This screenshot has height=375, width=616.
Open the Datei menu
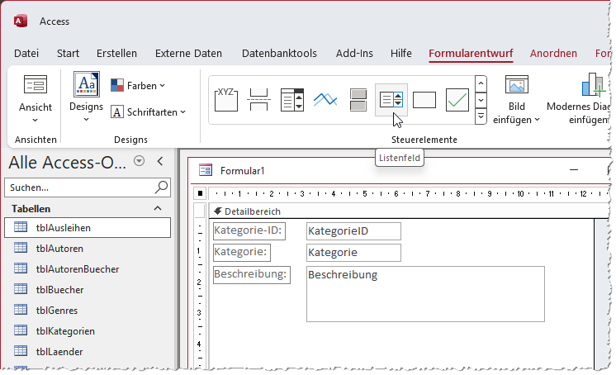[26, 53]
